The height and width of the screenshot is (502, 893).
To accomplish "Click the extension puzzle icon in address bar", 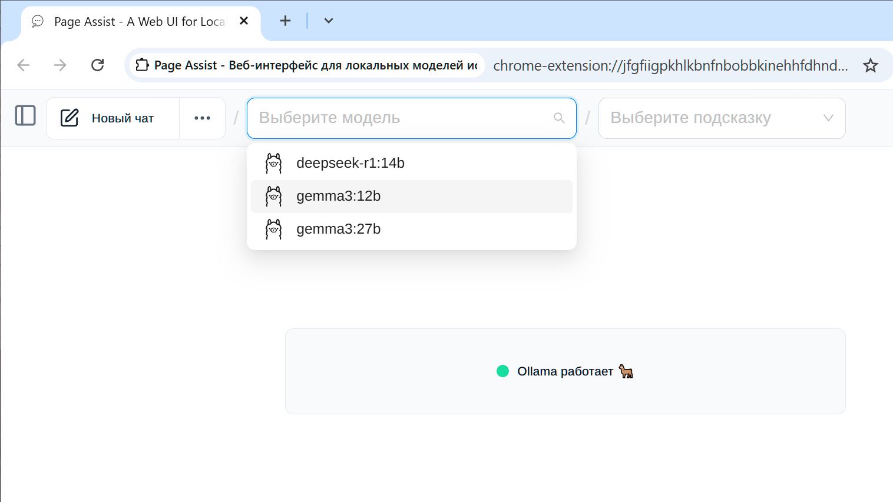I will point(142,65).
